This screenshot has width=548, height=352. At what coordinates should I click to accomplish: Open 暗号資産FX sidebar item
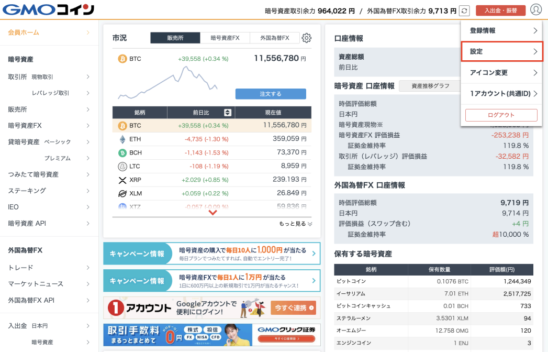pos(49,126)
